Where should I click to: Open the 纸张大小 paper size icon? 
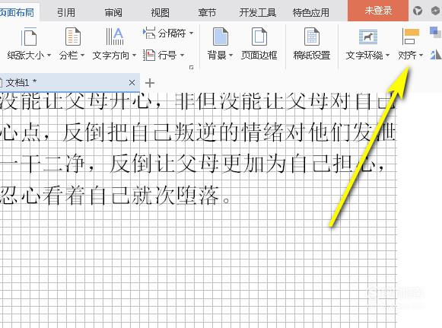point(29,37)
